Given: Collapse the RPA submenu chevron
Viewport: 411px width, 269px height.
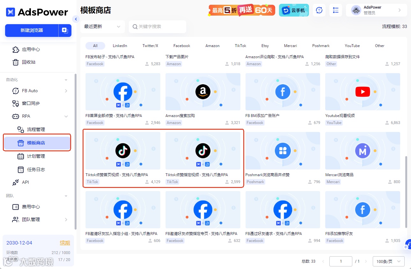Looking at the screenshot, I should [66, 116].
